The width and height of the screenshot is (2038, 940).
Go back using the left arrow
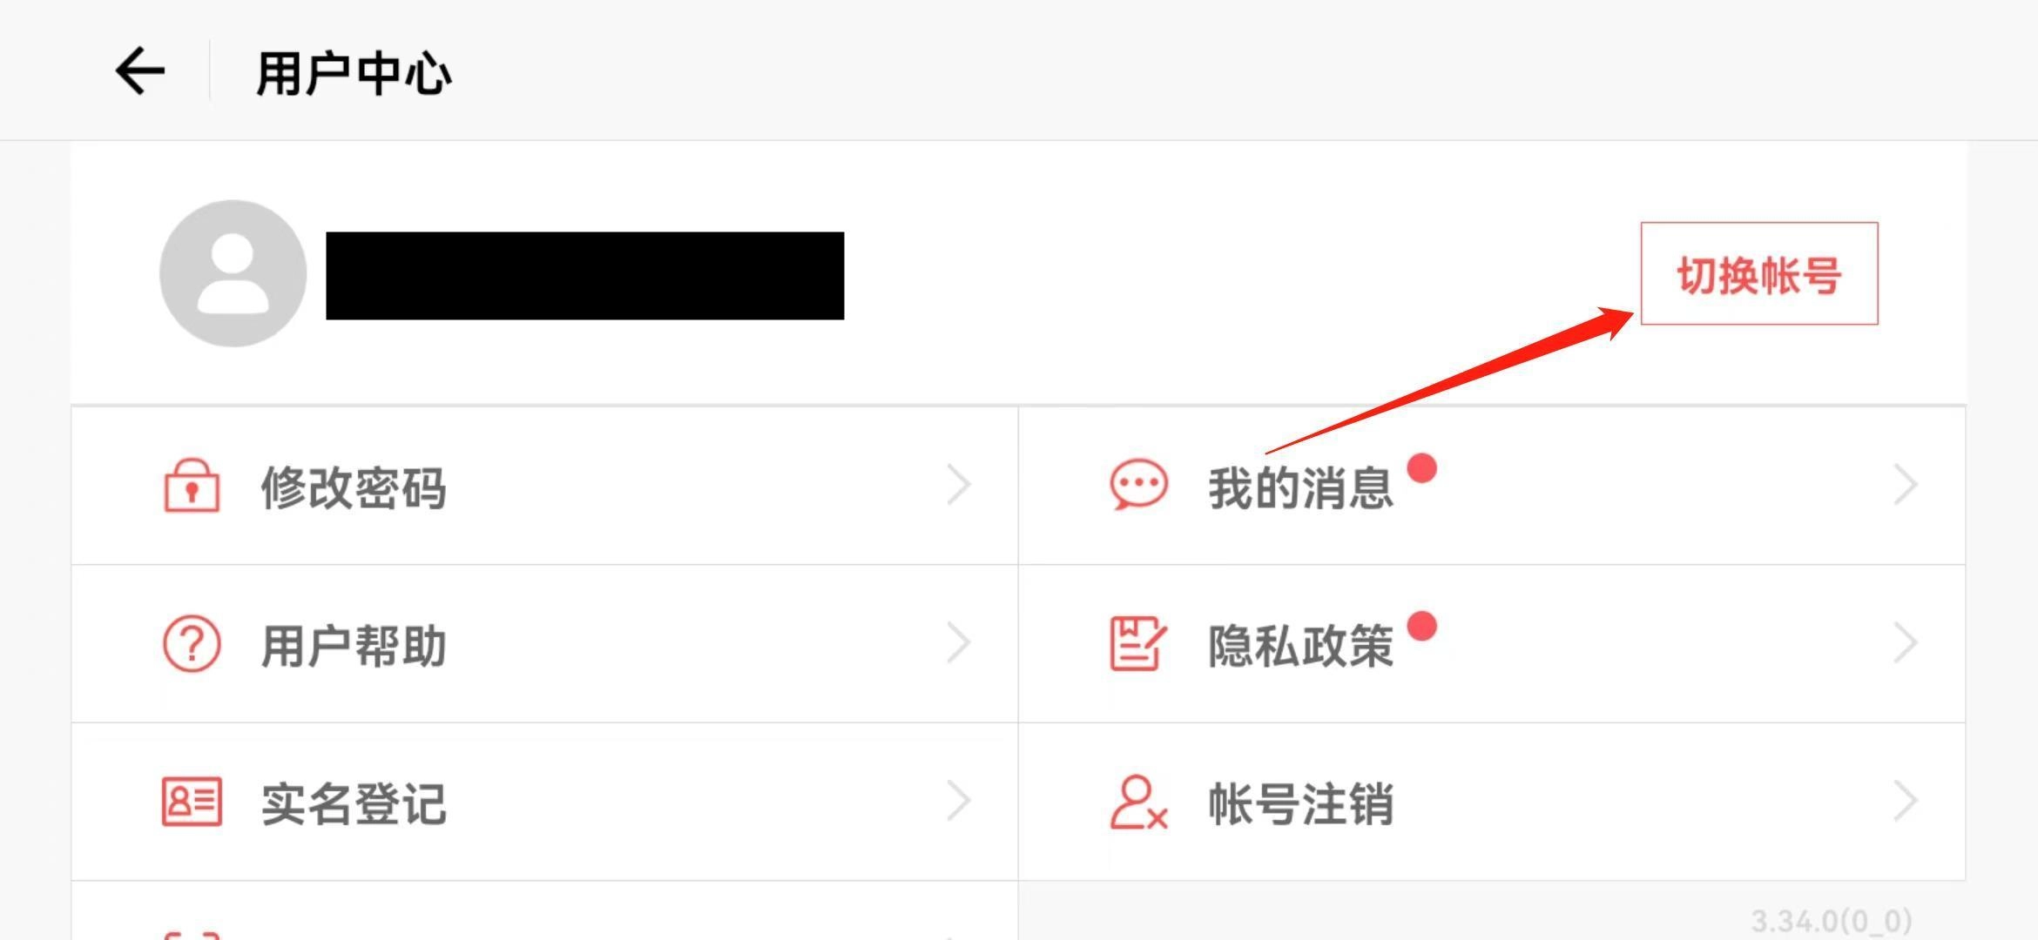[140, 71]
